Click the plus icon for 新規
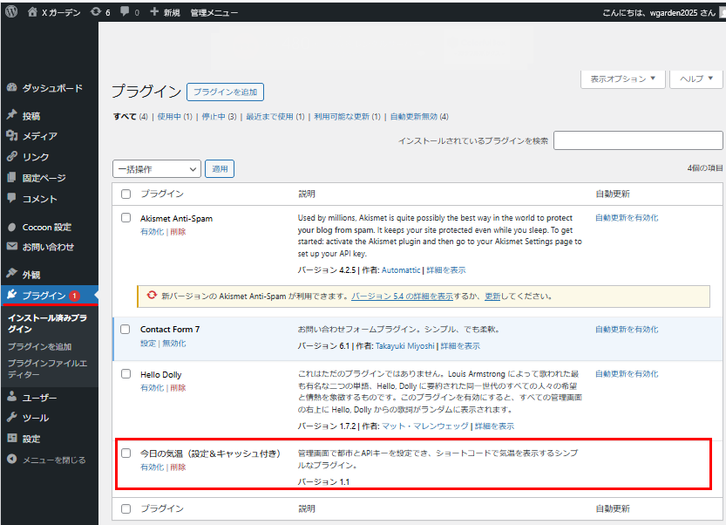 pos(154,12)
